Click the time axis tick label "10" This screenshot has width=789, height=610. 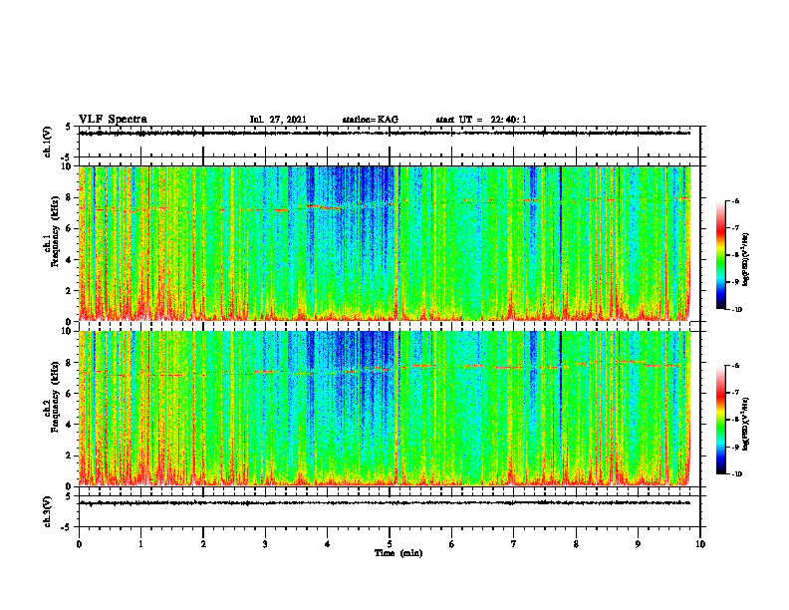(x=700, y=544)
